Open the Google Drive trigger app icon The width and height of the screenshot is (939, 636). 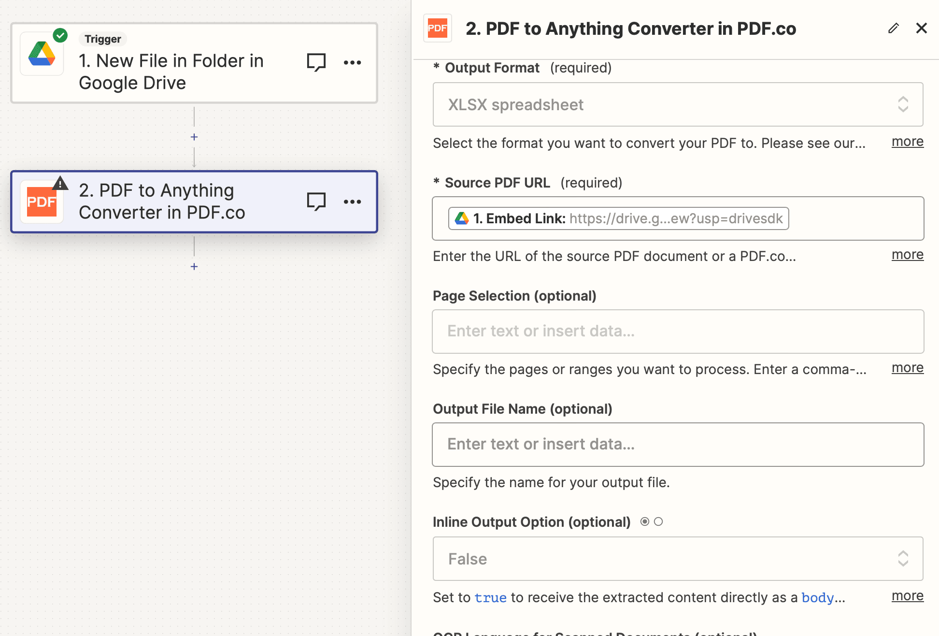[x=42, y=53]
